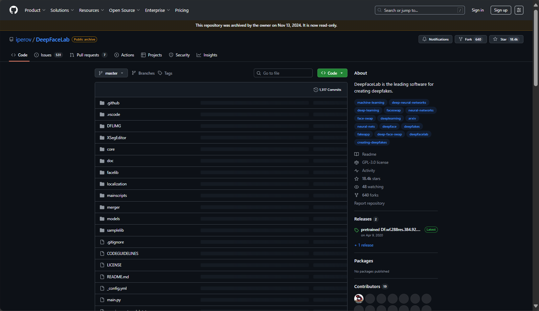The image size is (539, 311).
Task: Open the main.py file
Action: pos(114,300)
